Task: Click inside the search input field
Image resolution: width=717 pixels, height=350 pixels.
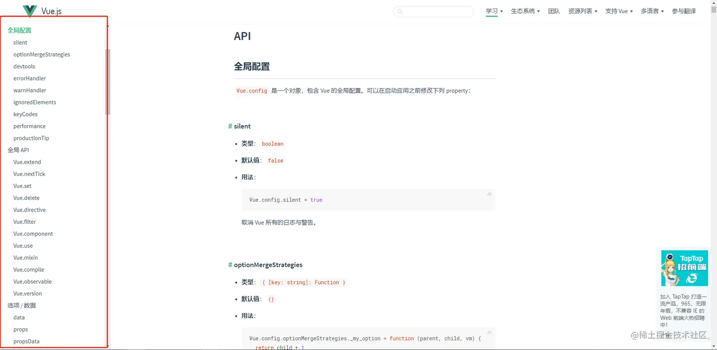Action: (433, 11)
